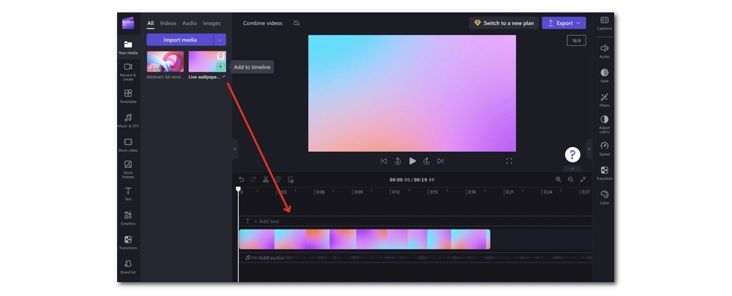Open Transitions in left sidebar

point(128,243)
